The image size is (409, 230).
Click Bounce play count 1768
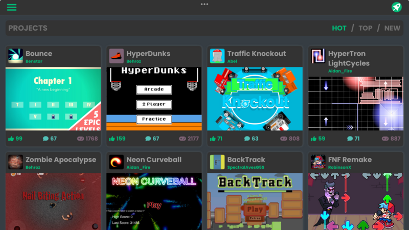click(92, 139)
